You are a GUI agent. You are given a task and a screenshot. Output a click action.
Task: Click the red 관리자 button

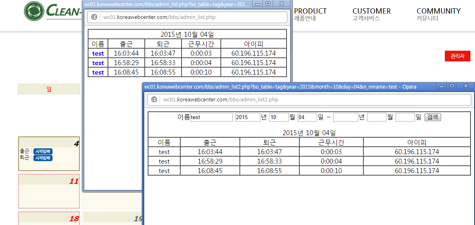coord(457,56)
